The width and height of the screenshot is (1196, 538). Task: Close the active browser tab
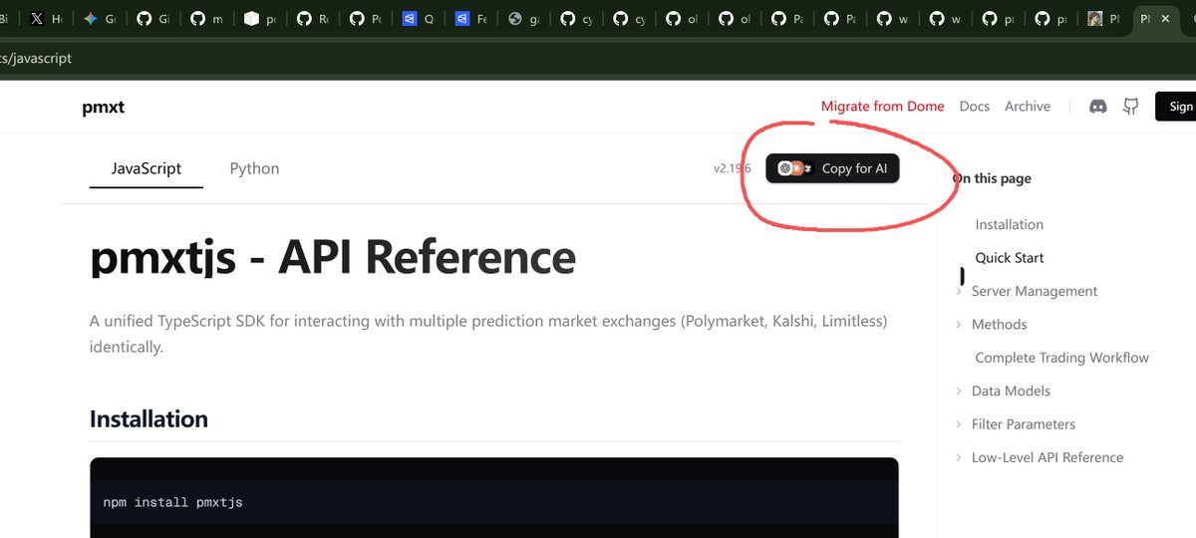(1166, 19)
